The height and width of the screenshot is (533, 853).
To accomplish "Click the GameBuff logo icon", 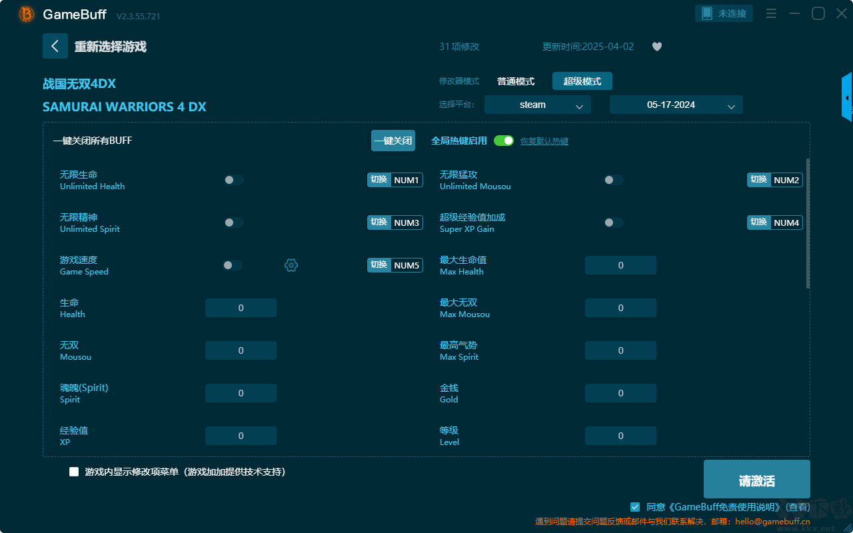I will click(x=27, y=14).
